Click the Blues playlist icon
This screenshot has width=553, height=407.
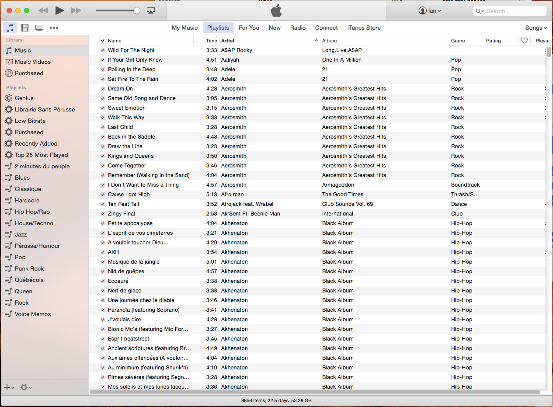8,177
